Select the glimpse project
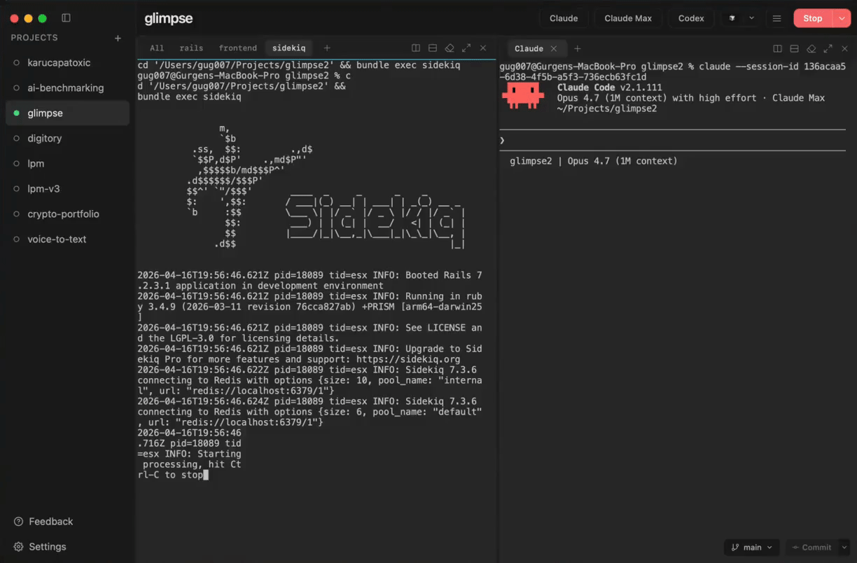This screenshot has height=563, width=857. click(x=67, y=113)
